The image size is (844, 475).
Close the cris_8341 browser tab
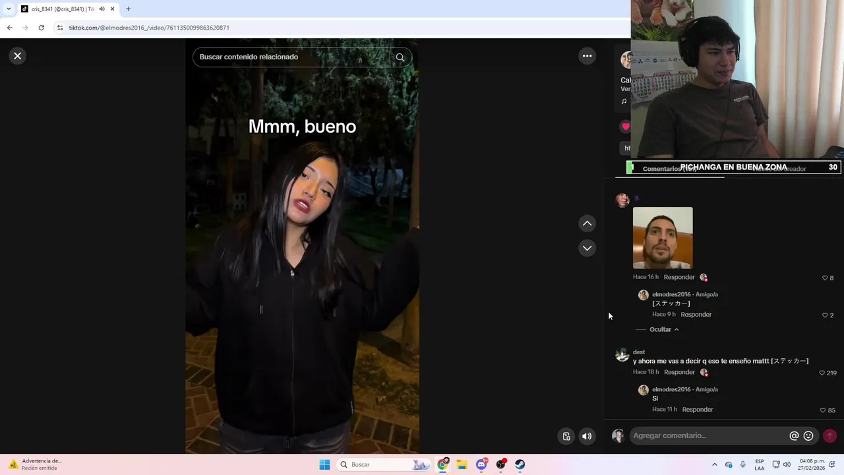[113, 9]
